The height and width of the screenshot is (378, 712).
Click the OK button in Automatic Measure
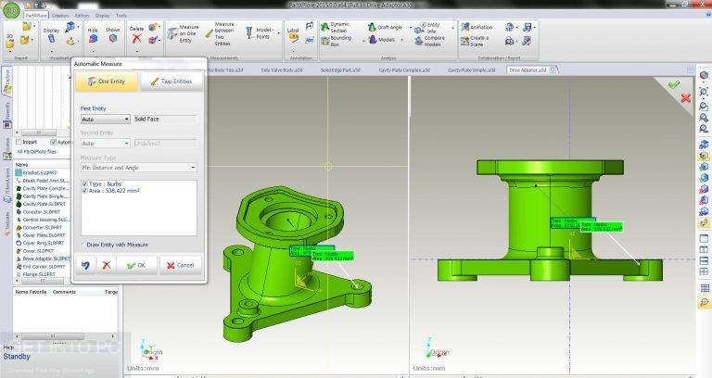(136, 266)
